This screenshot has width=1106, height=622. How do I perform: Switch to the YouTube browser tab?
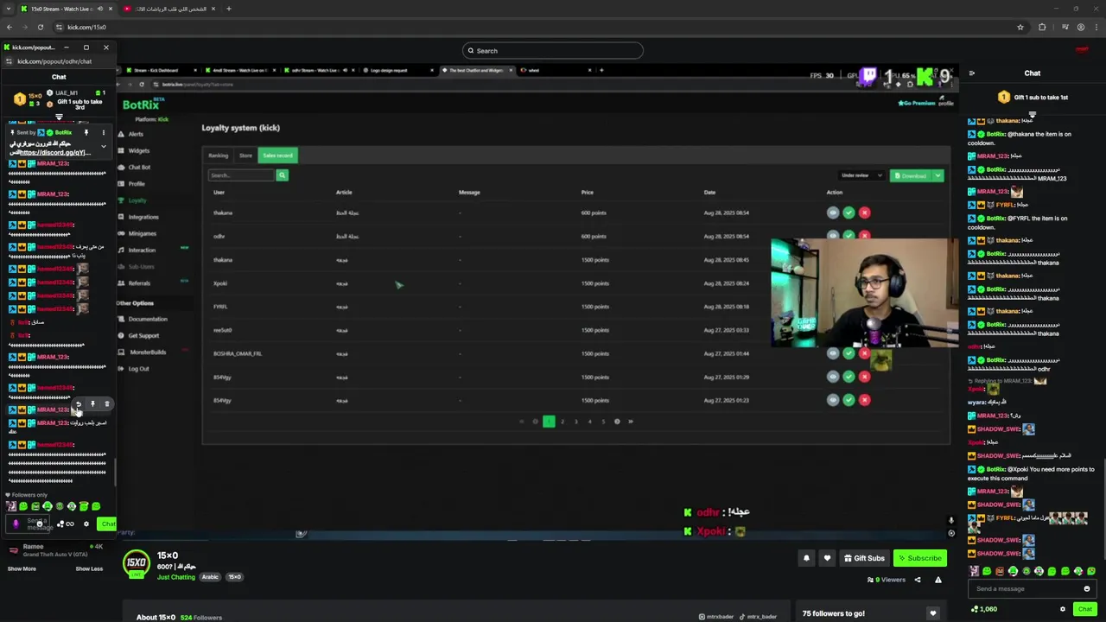pos(168,9)
